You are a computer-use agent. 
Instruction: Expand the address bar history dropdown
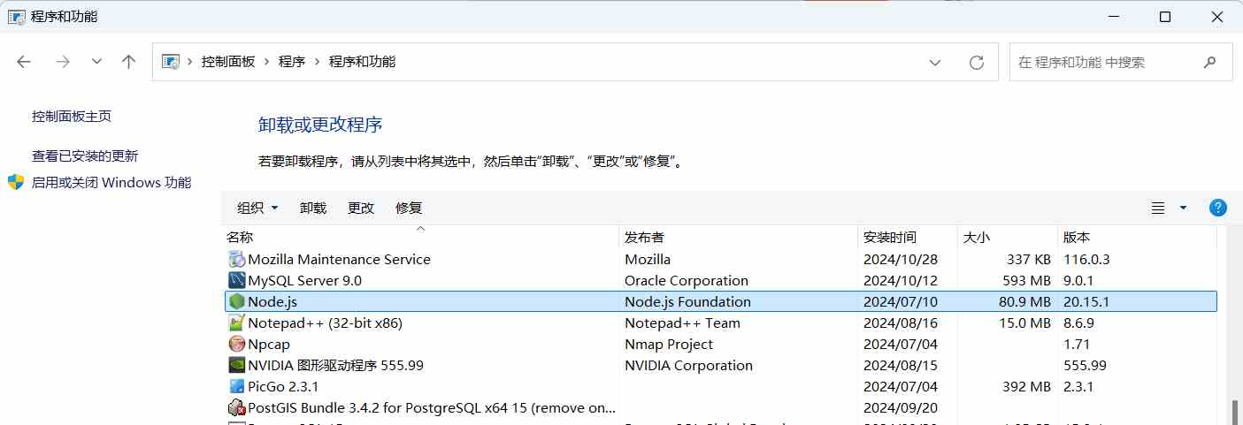tap(935, 62)
